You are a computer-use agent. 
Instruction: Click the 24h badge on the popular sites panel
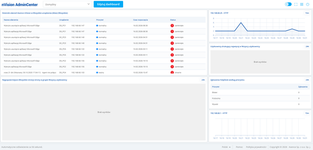pyautogui.click(x=203, y=80)
